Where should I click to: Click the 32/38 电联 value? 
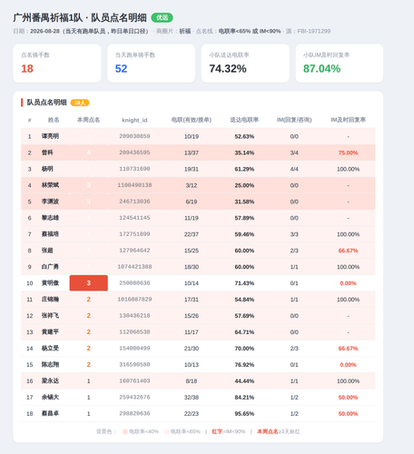pyautogui.click(x=192, y=398)
